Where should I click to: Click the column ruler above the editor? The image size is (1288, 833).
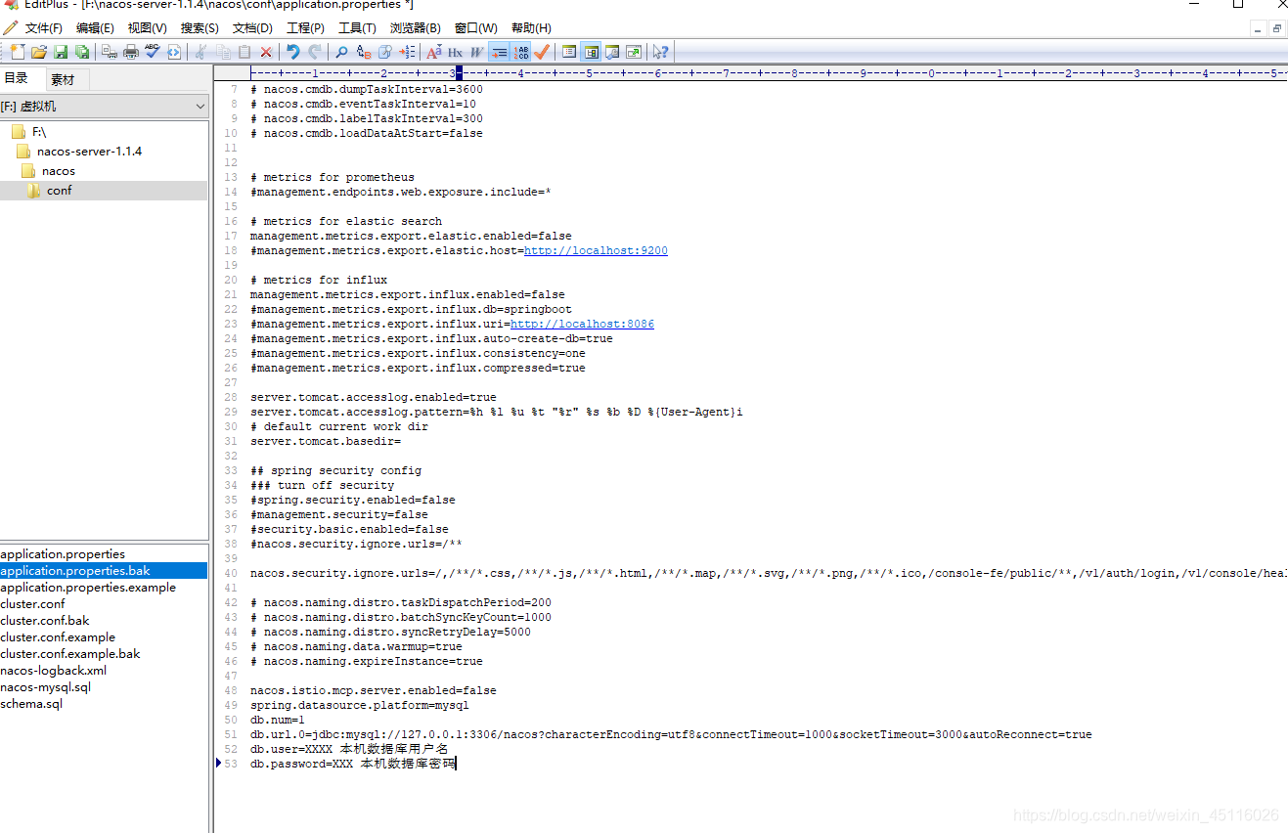coord(768,72)
